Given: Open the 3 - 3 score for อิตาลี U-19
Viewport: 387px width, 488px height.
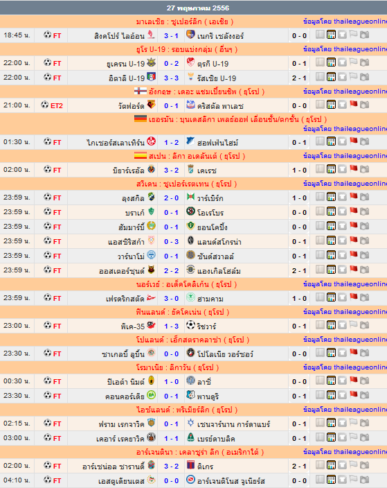Looking at the screenshot, I should [x=171, y=78].
